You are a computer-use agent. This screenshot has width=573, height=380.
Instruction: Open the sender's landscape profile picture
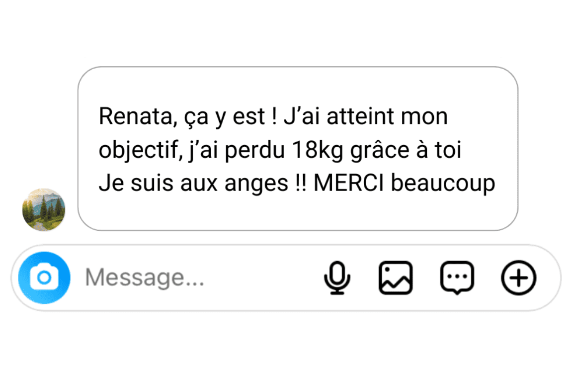[x=44, y=209]
